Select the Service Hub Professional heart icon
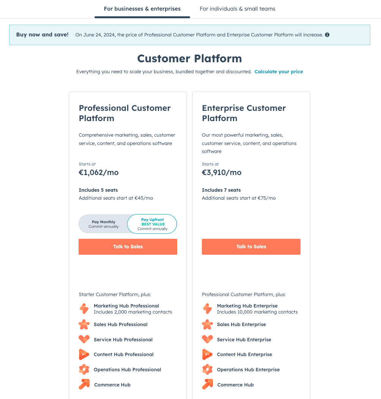 [x=84, y=339]
